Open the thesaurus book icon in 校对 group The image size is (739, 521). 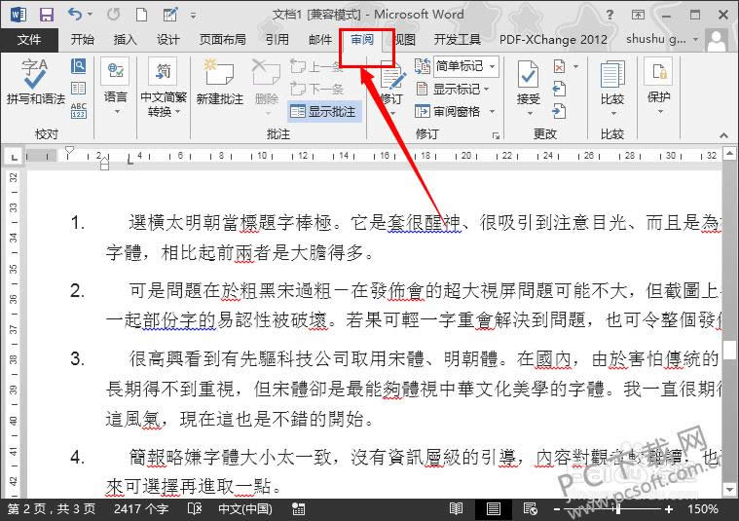coord(78,89)
